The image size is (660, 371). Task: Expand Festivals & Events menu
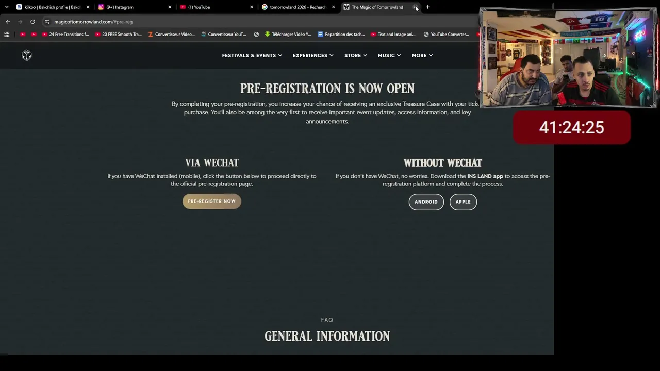(252, 55)
